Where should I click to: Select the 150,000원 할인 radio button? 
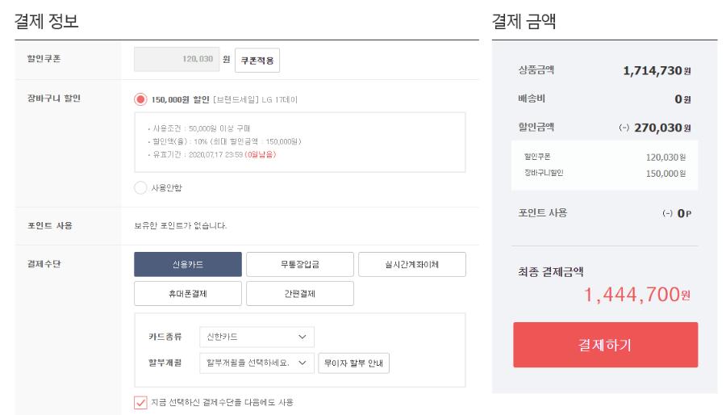pos(140,99)
